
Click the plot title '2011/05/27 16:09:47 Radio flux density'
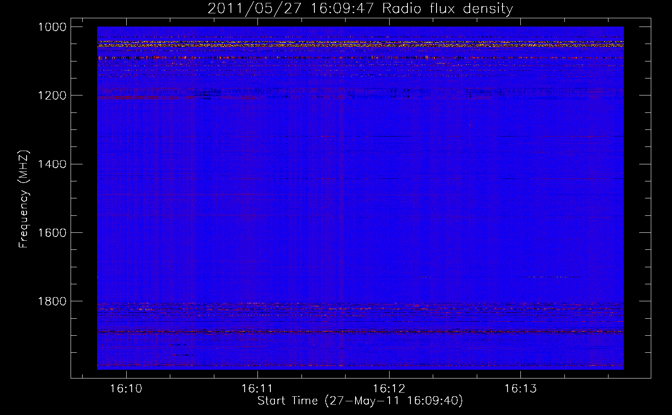[x=360, y=9]
